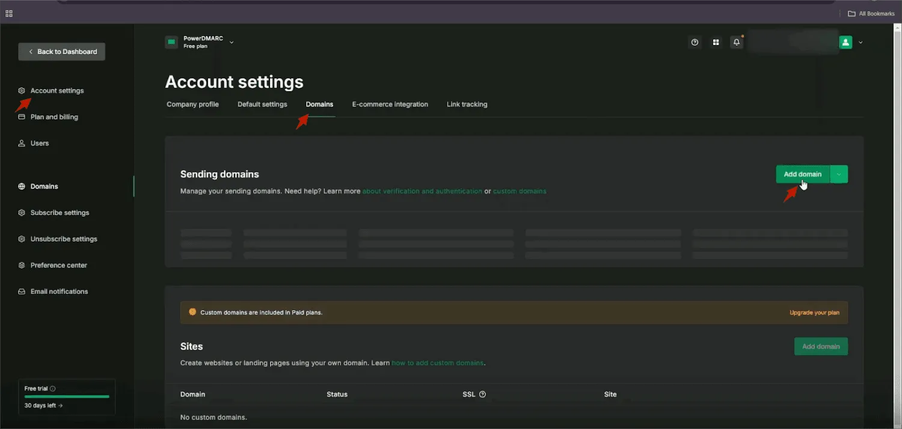Open the Add domain split-button arrow

coord(839,174)
